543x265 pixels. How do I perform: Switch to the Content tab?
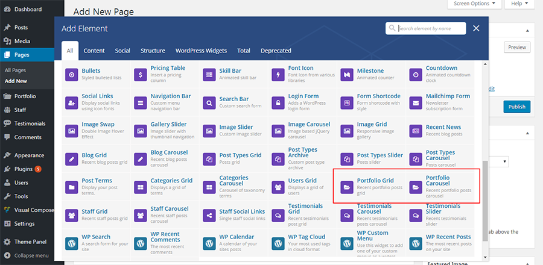(x=94, y=51)
